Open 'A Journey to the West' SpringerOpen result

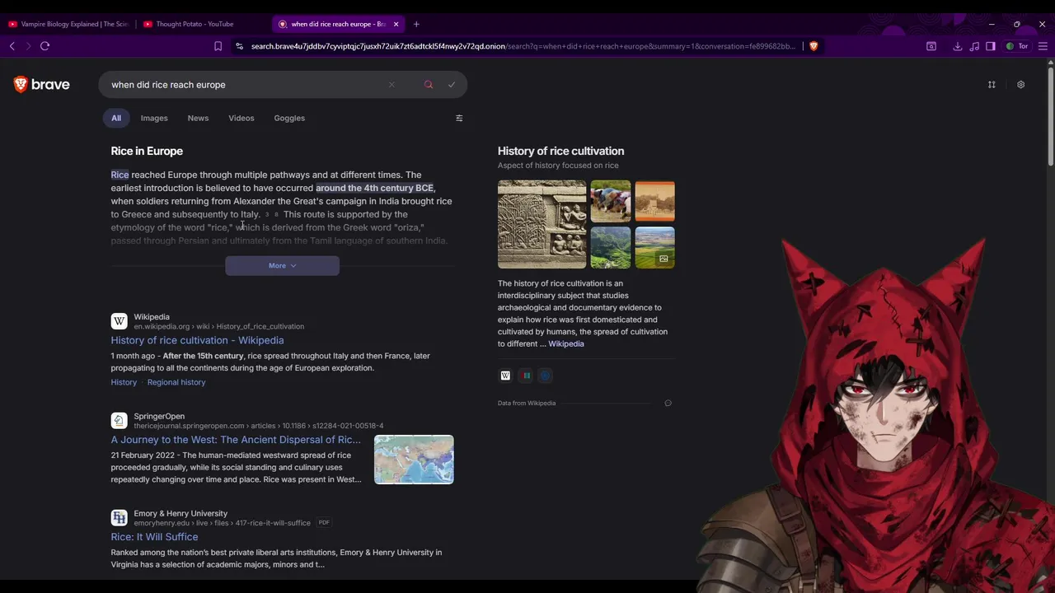pos(236,440)
